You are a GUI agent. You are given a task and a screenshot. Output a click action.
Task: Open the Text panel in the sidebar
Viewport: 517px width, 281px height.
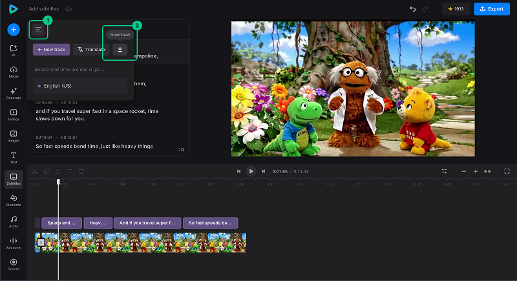(14, 158)
